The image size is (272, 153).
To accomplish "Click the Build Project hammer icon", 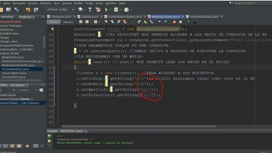I will pyautogui.click(x=90, y=10).
